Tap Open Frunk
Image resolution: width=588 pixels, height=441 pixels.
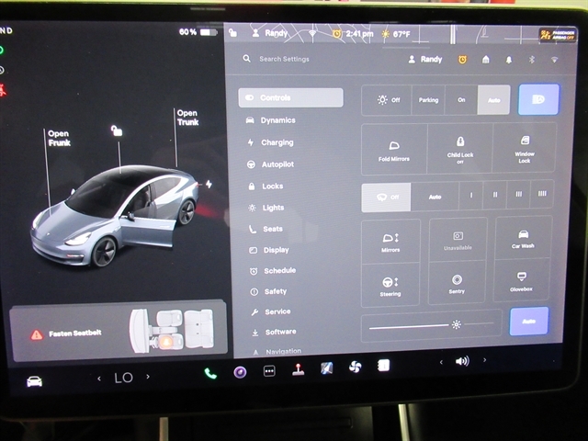[x=59, y=138]
